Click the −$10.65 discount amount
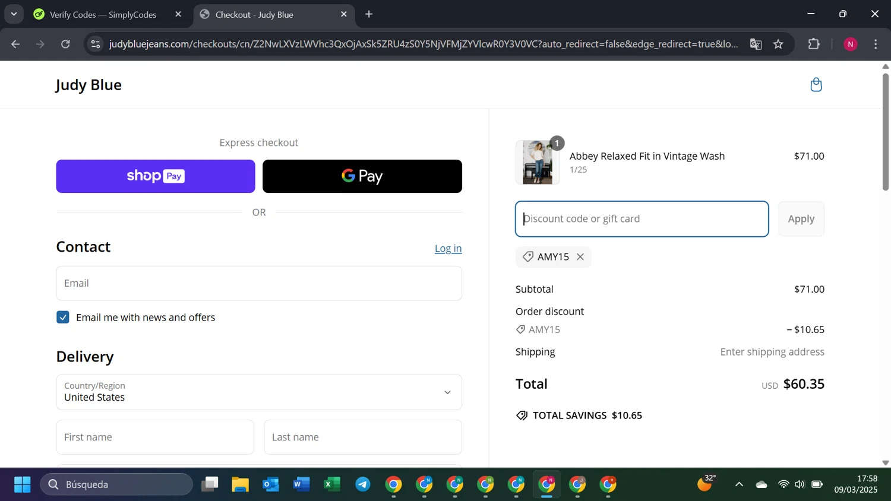This screenshot has height=501, width=891. pos(805,329)
